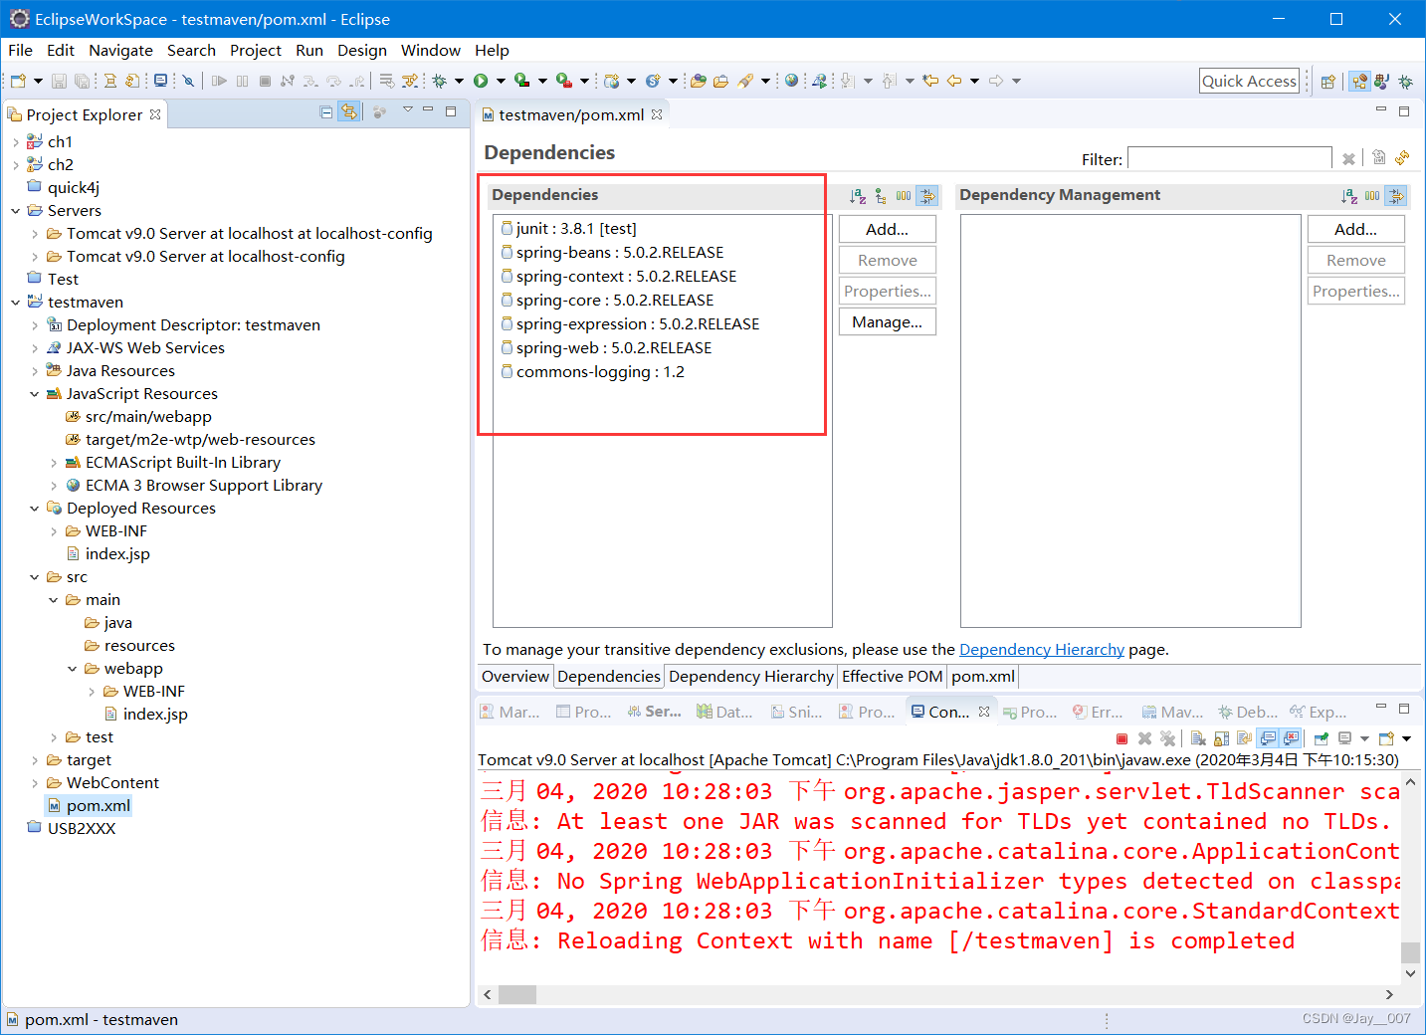Click the Save toolbar icon
This screenshot has height=1035, width=1426.
click(59, 81)
